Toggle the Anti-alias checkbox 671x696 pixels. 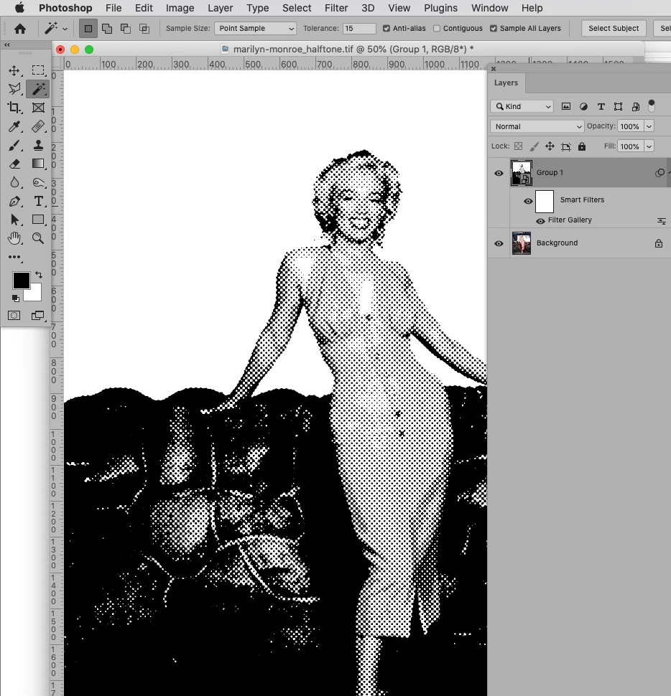tap(387, 29)
